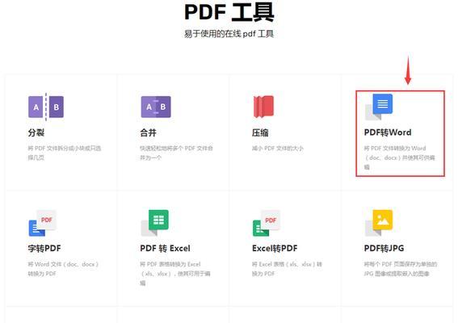The width and height of the screenshot is (458, 323).
Task: Open the 压缩 tool title
Action: [260, 133]
